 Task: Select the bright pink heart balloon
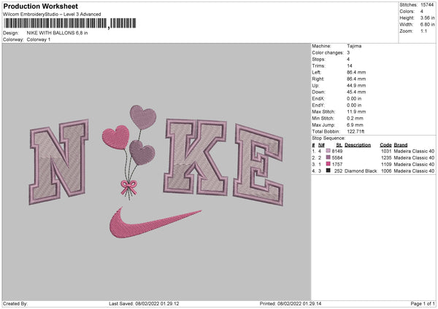116,136
